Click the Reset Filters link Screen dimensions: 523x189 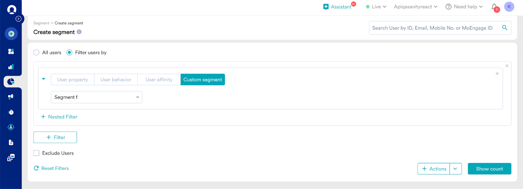(52, 168)
